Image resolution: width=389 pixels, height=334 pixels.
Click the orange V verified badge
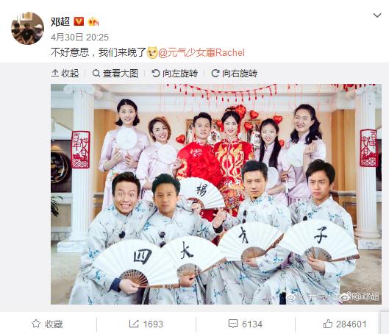pyautogui.click(x=79, y=21)
